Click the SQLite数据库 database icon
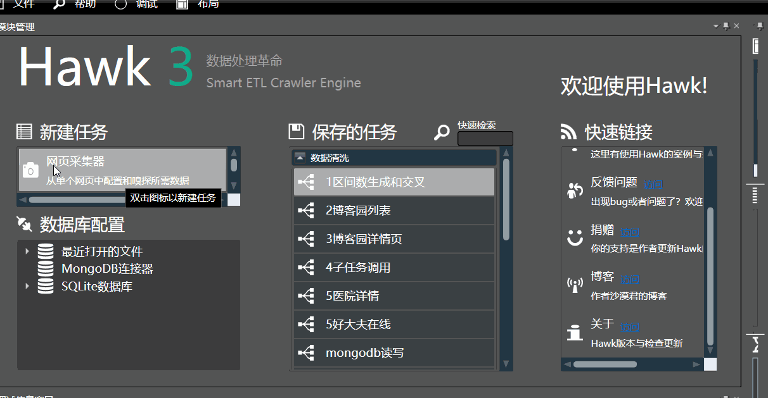This screenshot has height=398, width=768. coord(46,286)
